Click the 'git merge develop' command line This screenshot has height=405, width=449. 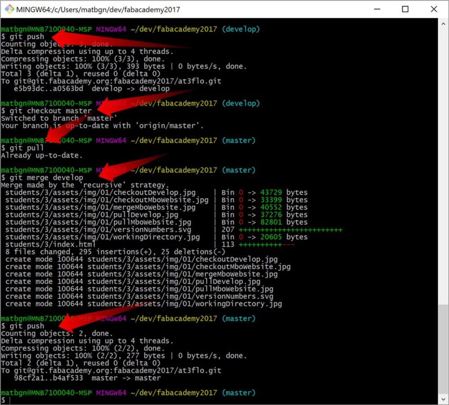(42, 178)
